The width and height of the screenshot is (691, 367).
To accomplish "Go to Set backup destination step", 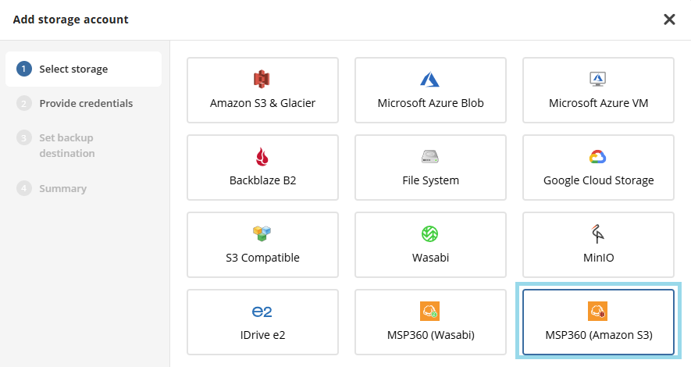I will tap(67, 145).
